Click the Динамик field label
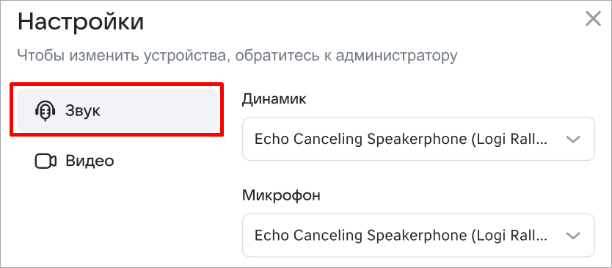Screen dimensions: 612x268 (274, 99)
